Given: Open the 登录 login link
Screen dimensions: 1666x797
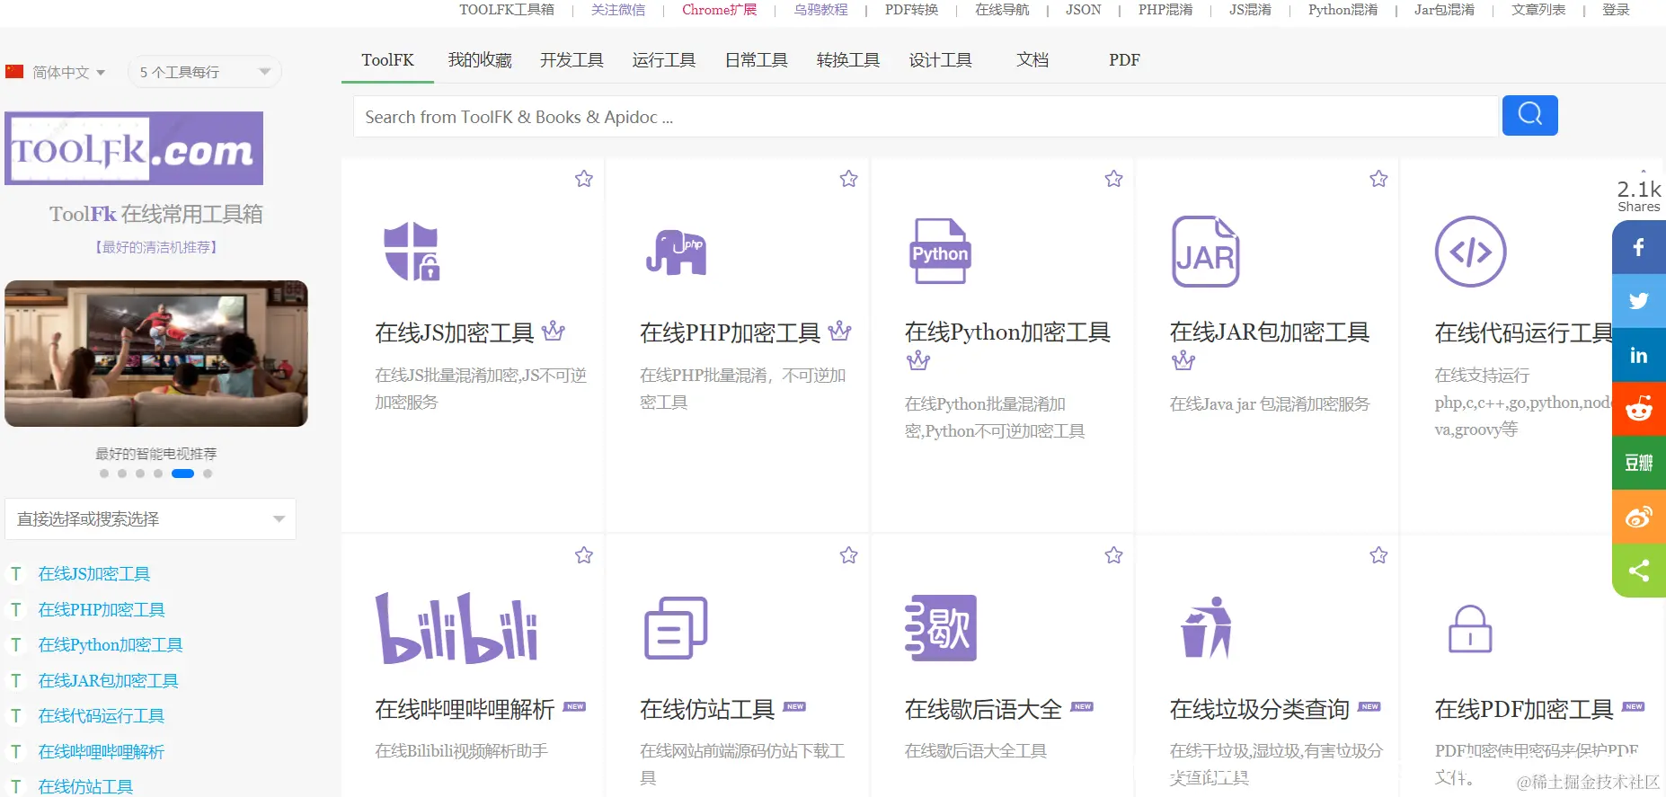Looking at the screenshot, I should 1616,10.
